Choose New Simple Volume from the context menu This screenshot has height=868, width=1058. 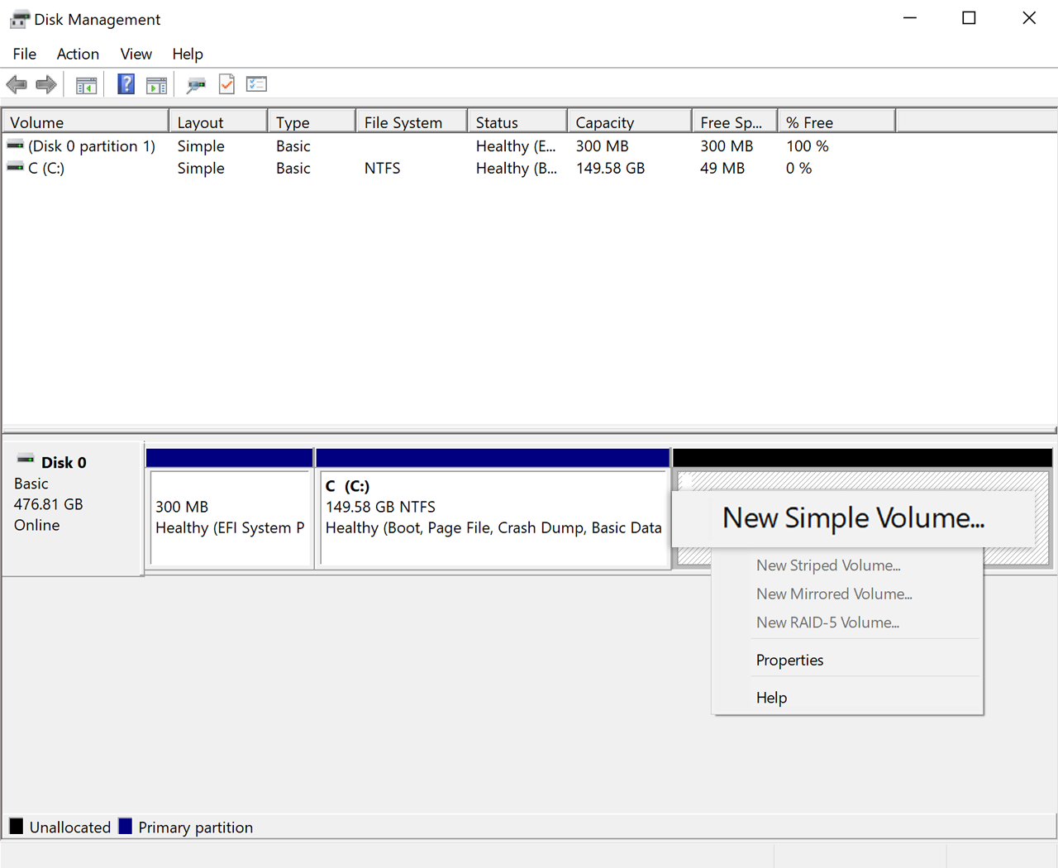[x=853, y=518]
